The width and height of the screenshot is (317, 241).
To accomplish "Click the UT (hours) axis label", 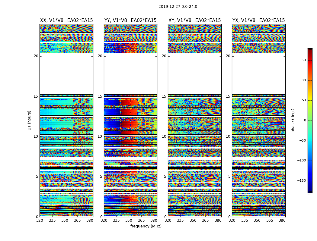I will 29,120.
